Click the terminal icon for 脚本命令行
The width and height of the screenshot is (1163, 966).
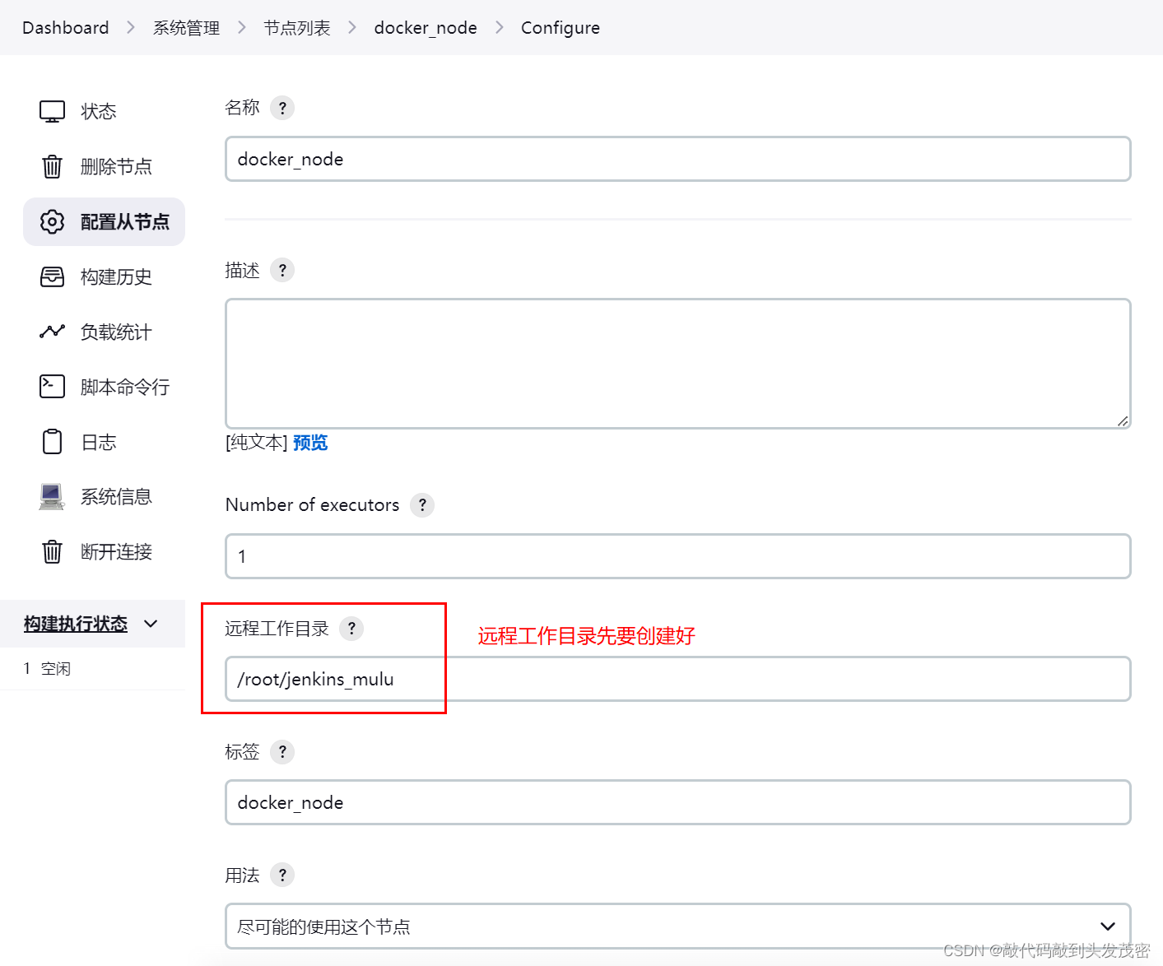(x=52, y=386)
